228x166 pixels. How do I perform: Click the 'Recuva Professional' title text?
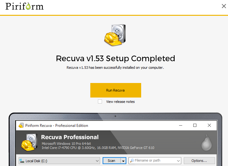pyautogui.click(x=70, y=137)
